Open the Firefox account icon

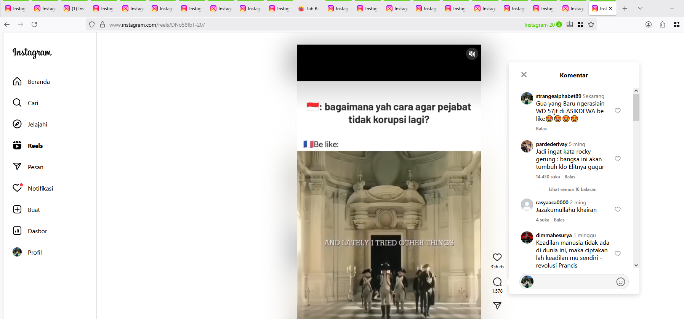click(649, 24)
